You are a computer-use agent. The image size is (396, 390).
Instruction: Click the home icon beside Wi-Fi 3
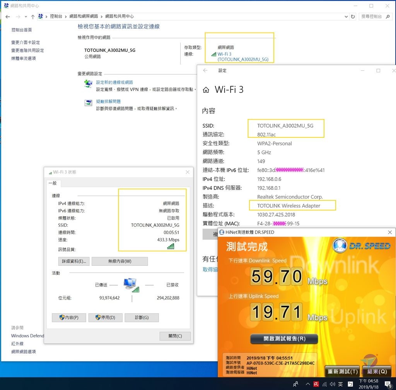point(206,90)
